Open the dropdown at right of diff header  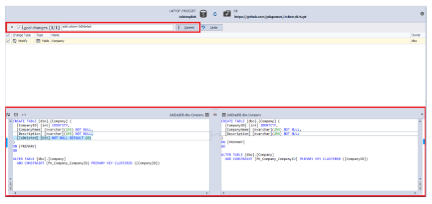(422, 114)
